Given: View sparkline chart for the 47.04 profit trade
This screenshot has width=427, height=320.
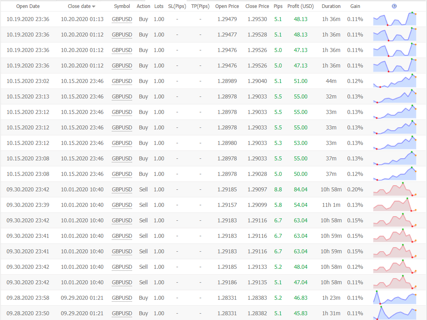Looking at the screenshot, I should point(394,282).
